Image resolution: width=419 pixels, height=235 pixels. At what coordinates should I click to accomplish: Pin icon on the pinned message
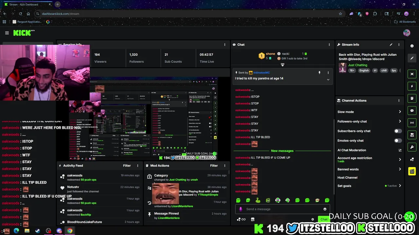[319, 72]
